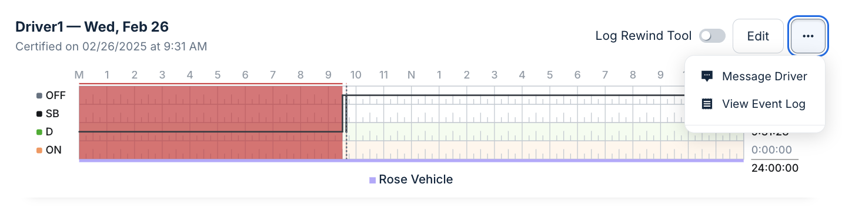Image resolution: width=842 pixels, height=211 pixels.
Task: Toggle the Log Rewind Tool switch
Action: click(712, 36)
